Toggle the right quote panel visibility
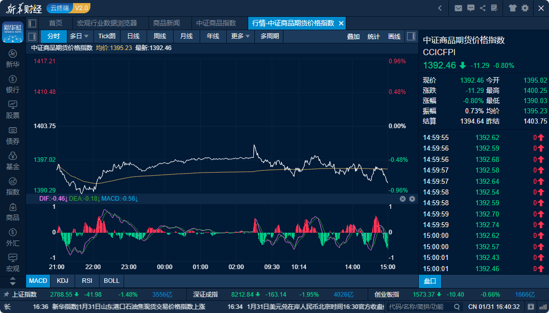549x313 pixels. coord(411,36)
